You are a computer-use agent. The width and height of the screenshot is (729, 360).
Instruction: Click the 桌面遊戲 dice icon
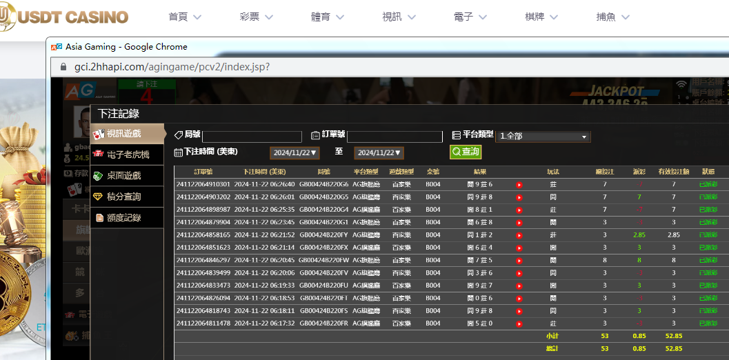[99, 176]
